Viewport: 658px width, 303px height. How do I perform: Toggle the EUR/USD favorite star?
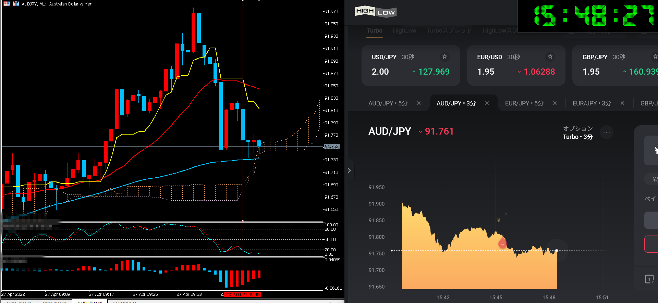(550, 57)
